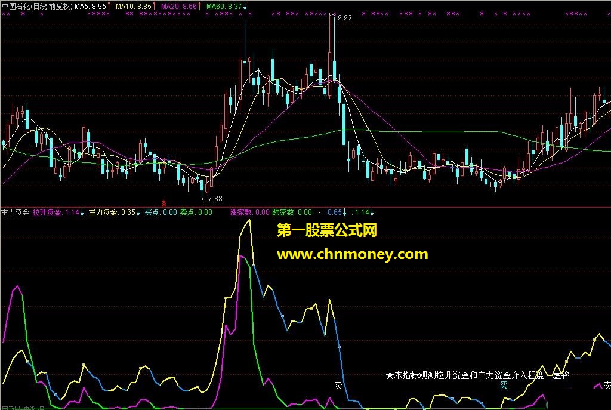
Task: Click the ★本指标观测拉升资金 annotation text
Action: [477, 375]
